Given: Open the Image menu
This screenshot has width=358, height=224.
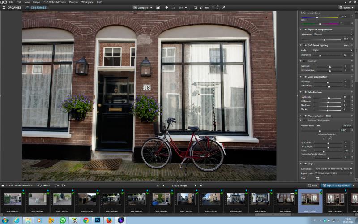Looking at the screenshot, I should [x=36, y=2].
